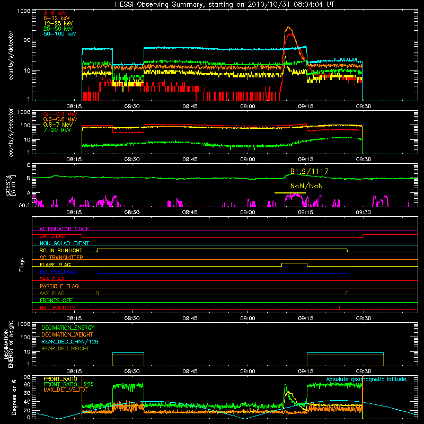Select the PARTICLE_FLAG label

pyautogui.click(x=59, y=286)
